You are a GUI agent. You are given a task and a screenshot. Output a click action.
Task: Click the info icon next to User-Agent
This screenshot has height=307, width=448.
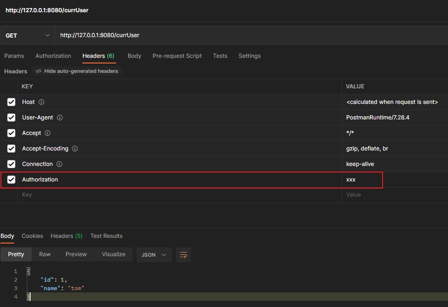pyautogui.click(x=60, y=118)
